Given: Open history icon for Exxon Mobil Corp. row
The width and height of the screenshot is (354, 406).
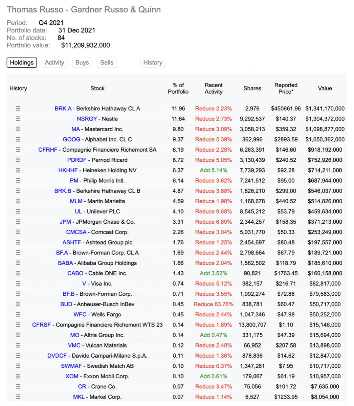Looking at the screenshot, I should click(x=18, y=376).
